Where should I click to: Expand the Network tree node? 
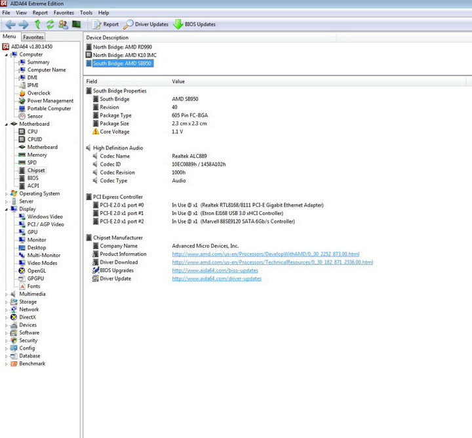click(6, 309)
